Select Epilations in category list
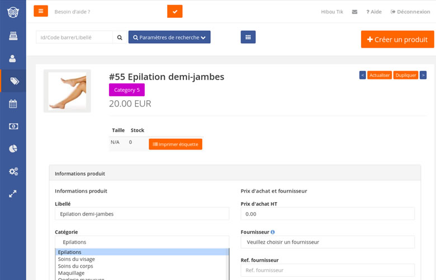436x280 pixels. click(x=142, y=252)
